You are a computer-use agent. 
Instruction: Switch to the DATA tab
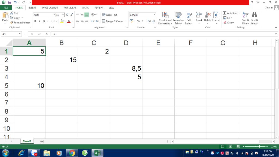tap(85, 8)
